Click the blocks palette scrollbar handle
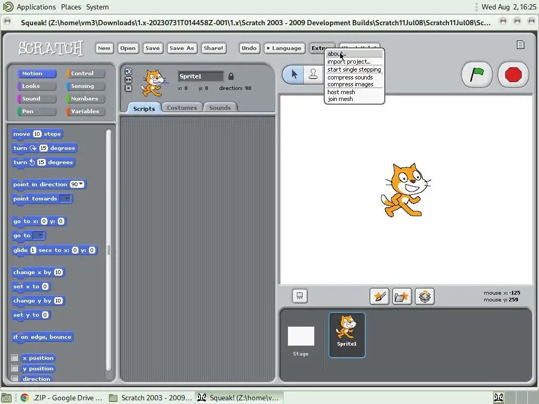 tap(108, 250)
